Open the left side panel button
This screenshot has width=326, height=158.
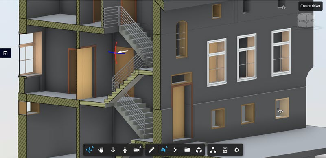(5, 53)
